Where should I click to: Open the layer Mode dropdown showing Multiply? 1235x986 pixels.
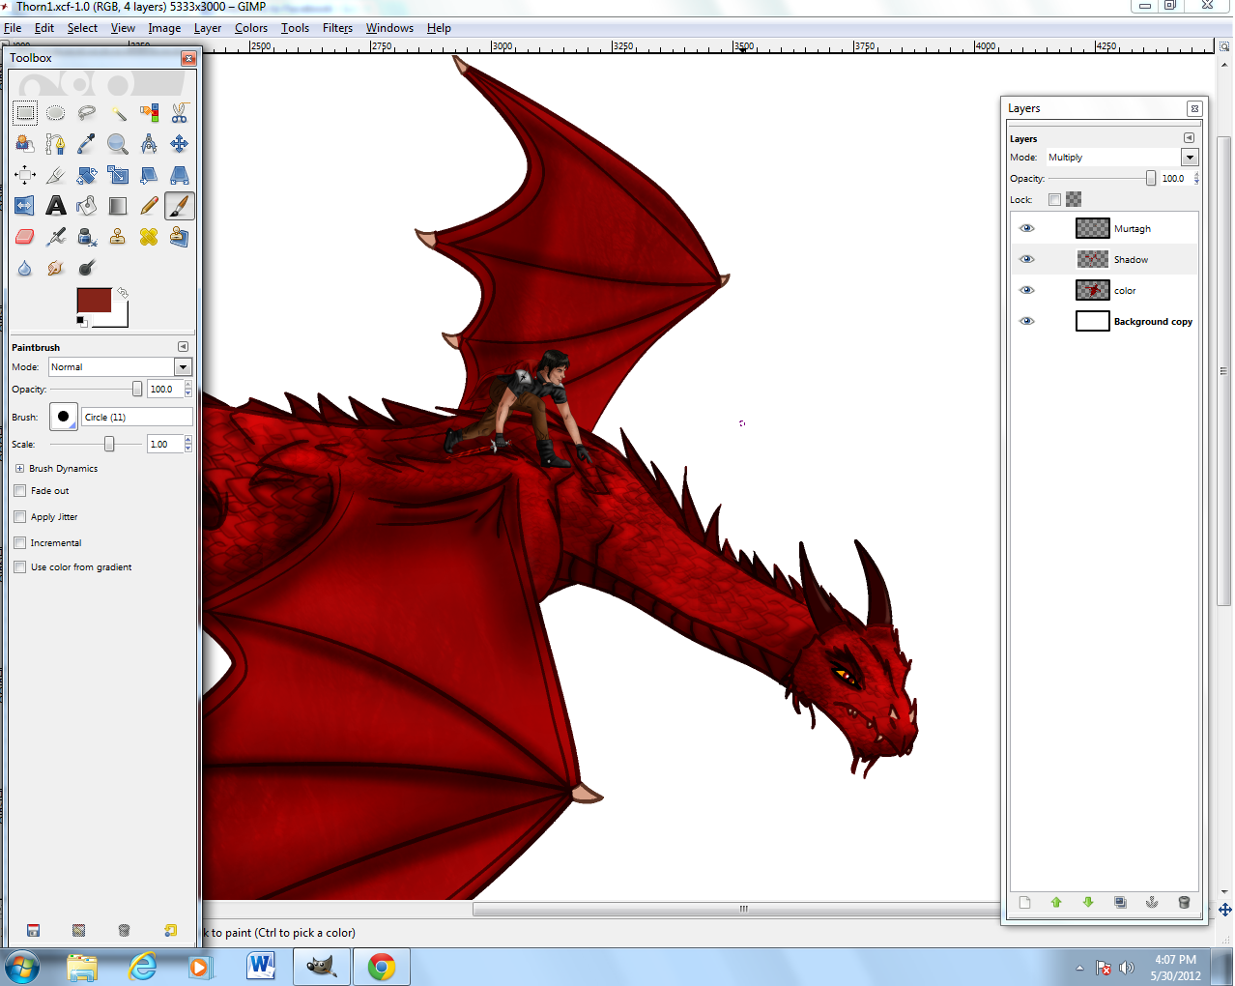click(x=1122, y=157)
